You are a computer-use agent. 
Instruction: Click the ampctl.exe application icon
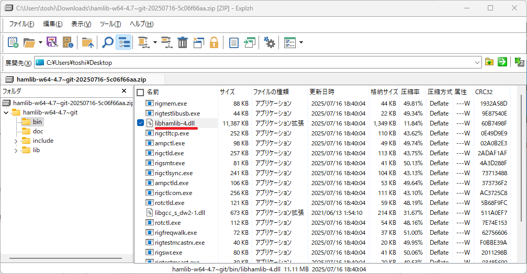(x=150, y=143)
